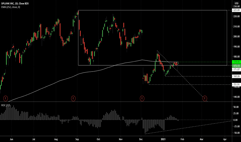Click the 50.00 ROC axis label
This screenshot has width=241, height=142.
(x=236, y=107)
